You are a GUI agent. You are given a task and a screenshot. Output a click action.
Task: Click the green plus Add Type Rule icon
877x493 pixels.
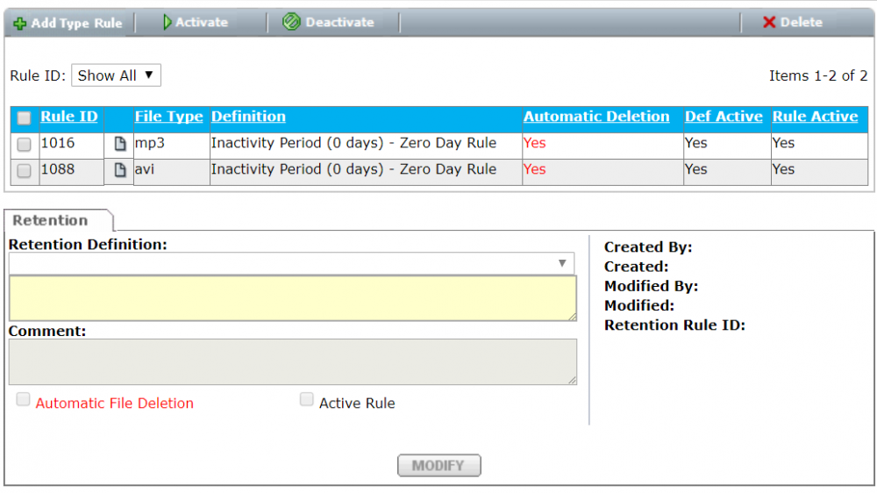pos(19,24)
